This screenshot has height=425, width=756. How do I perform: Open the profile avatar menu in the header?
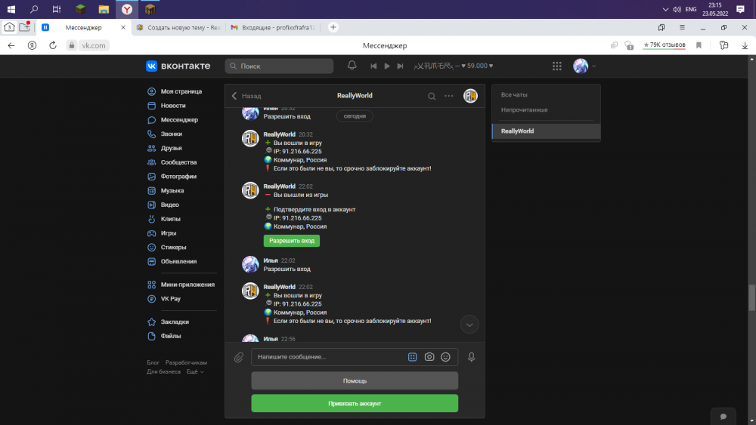point(584,66)
